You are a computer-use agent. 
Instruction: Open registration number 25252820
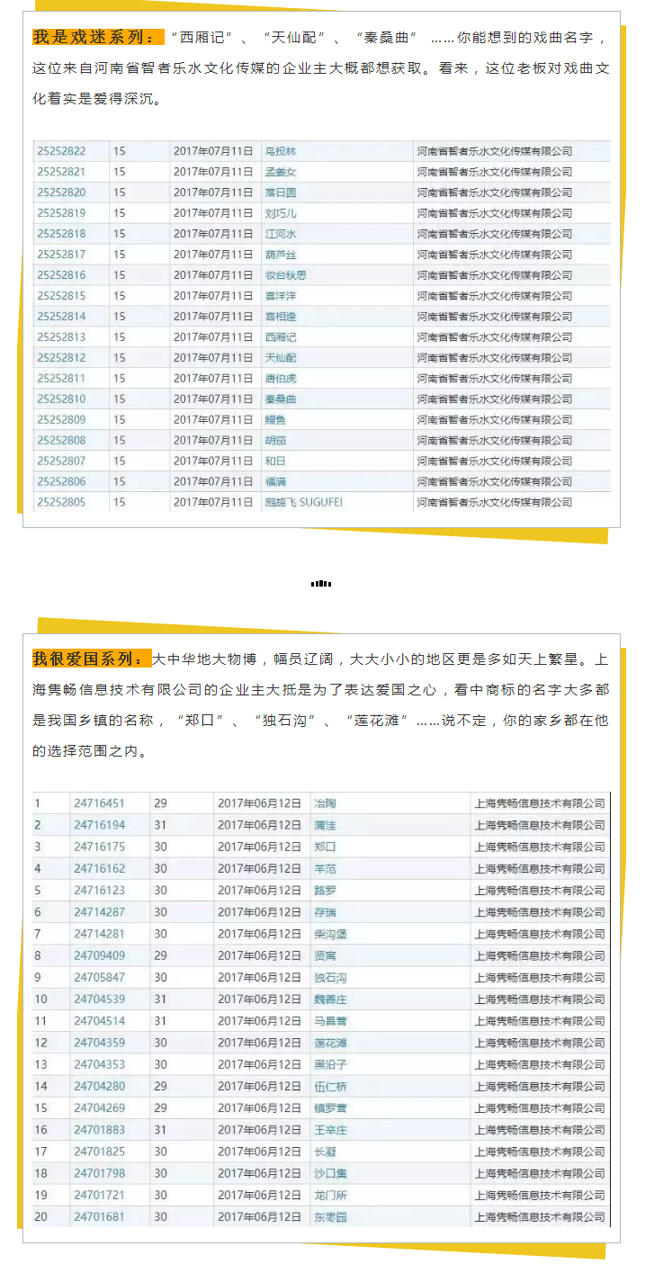coord(61,193)
